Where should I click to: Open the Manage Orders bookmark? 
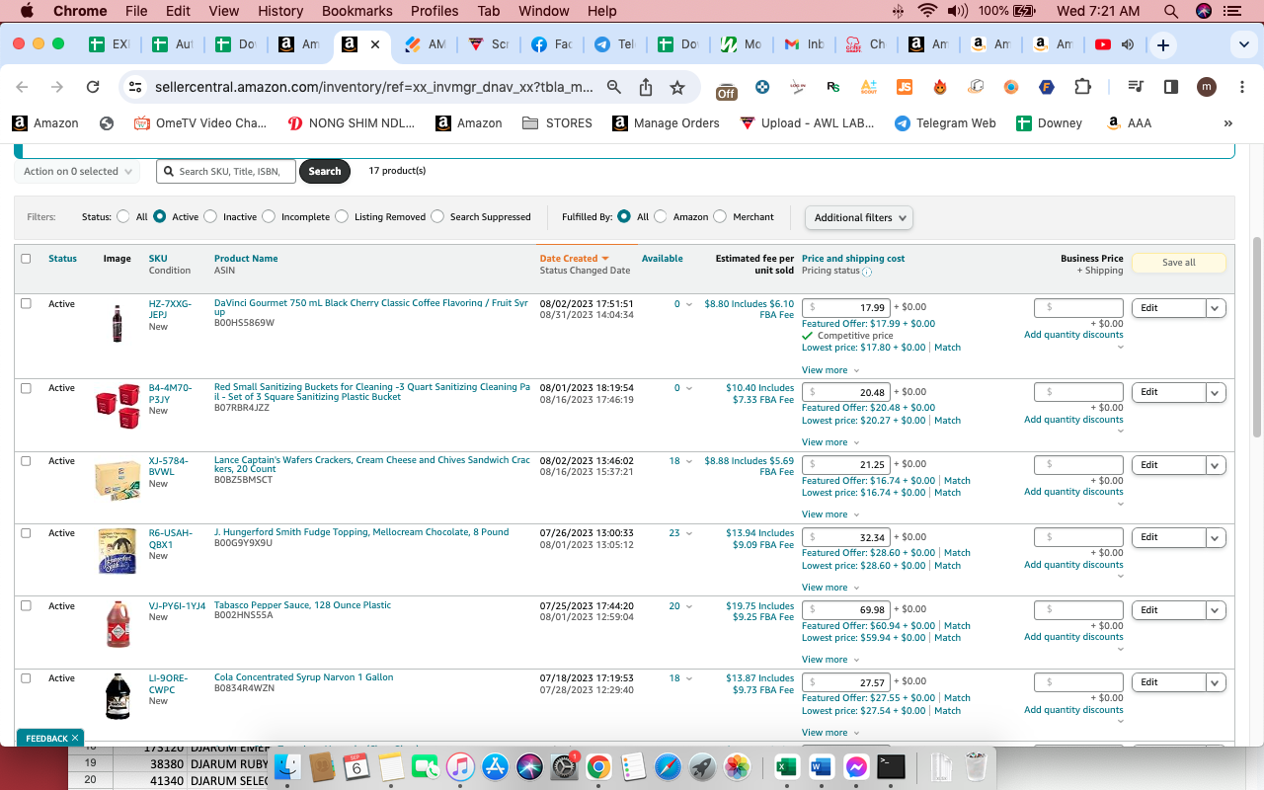point(665,123)
